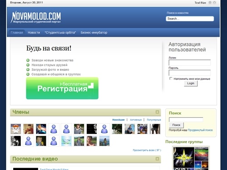Open the light blue wave avatar in second row

pyautogui.click(x=66, y=141)
